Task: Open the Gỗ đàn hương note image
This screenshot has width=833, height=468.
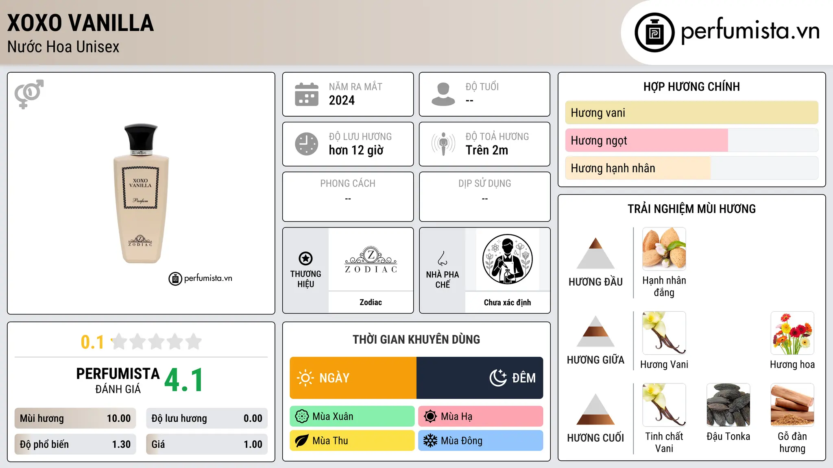Action: 792,405
